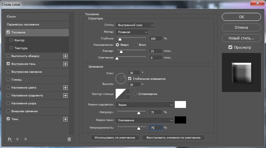Click the Высота value field

pos(134,85)
